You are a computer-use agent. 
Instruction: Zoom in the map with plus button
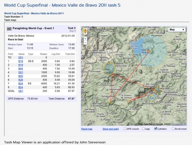pos(85,38)
